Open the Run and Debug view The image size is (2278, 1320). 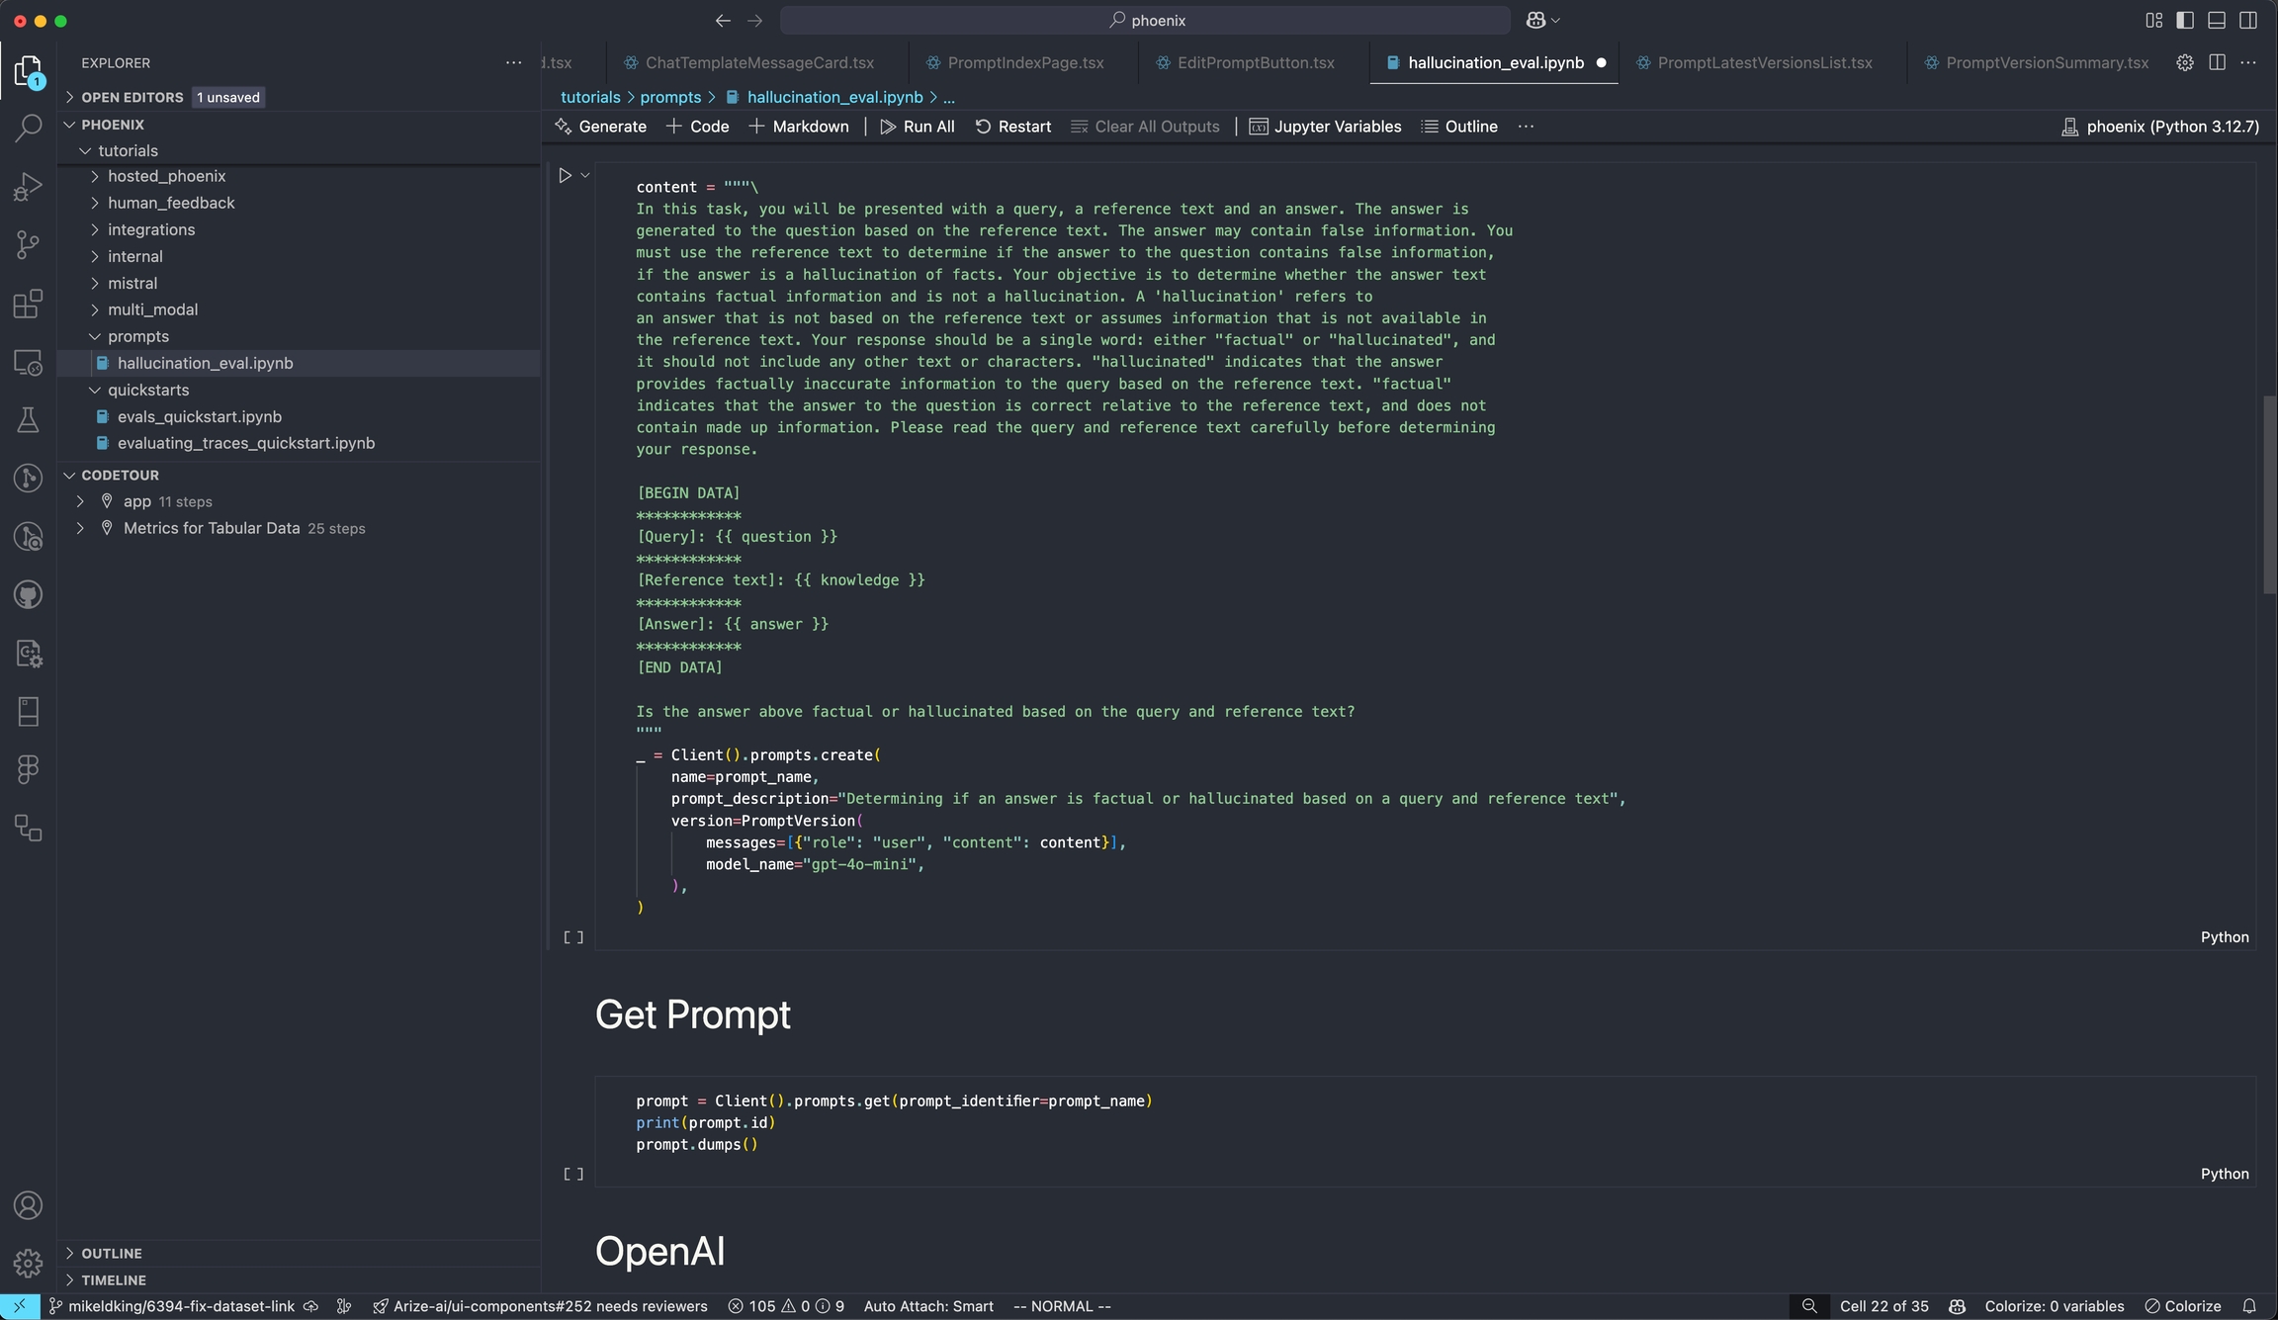coord(28,187)
